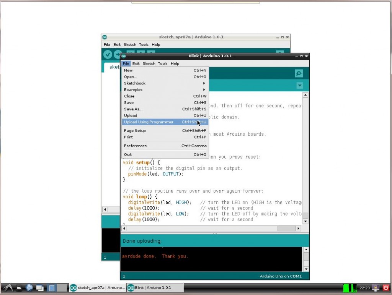The height and width of the screenshot is (295, 392).
Task: Open the Serial Monitor in the Blink window
Action: pos(299,73)
